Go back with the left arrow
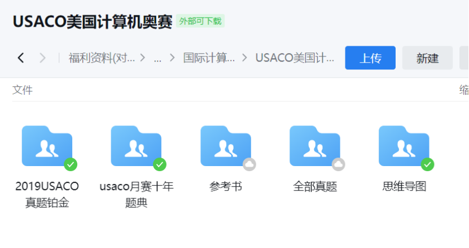The height and width of the screenshot is (248, 469). tap(21, 58)
